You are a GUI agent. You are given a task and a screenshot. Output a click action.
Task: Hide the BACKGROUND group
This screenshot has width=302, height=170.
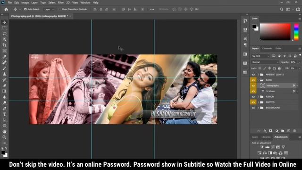click(x=253, y=108)
